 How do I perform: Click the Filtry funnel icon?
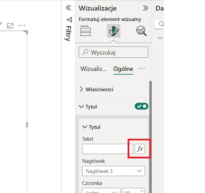point(69,19)
